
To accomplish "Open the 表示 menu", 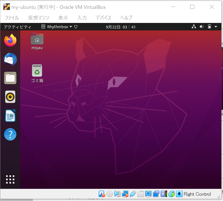I will (x=63, y=18).
